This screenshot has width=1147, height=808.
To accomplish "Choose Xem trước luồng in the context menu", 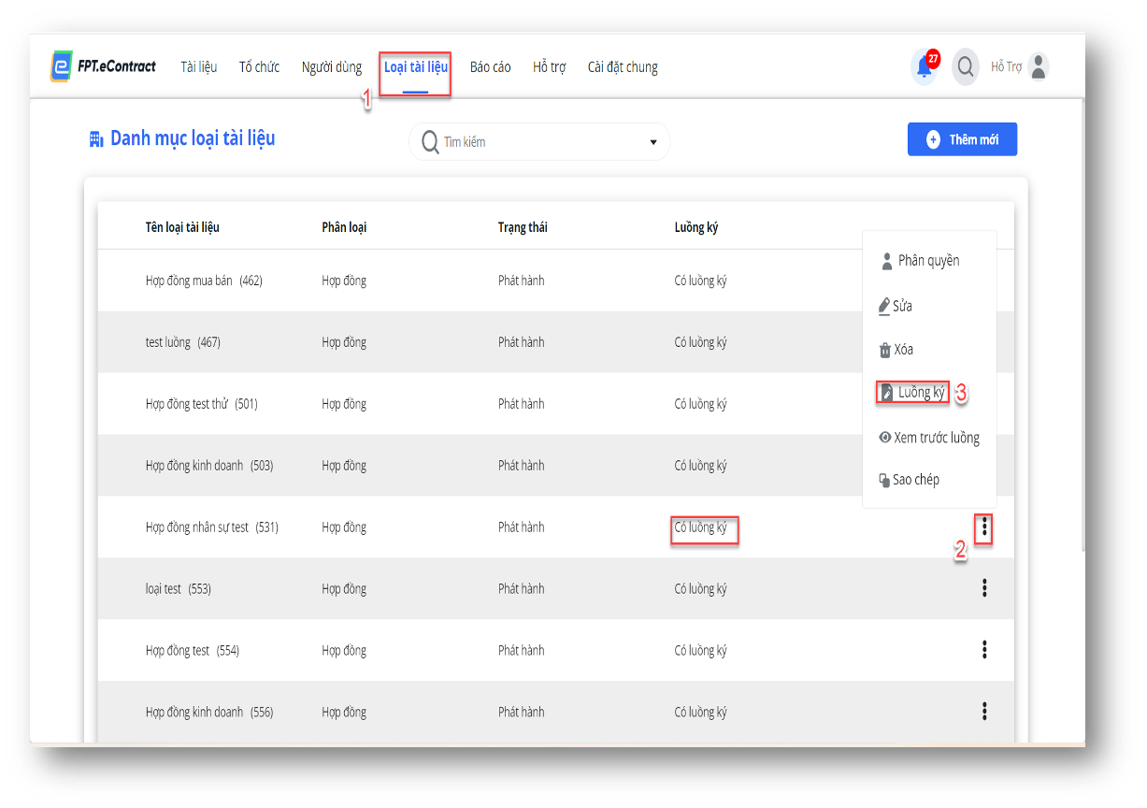I will point(929,438).
